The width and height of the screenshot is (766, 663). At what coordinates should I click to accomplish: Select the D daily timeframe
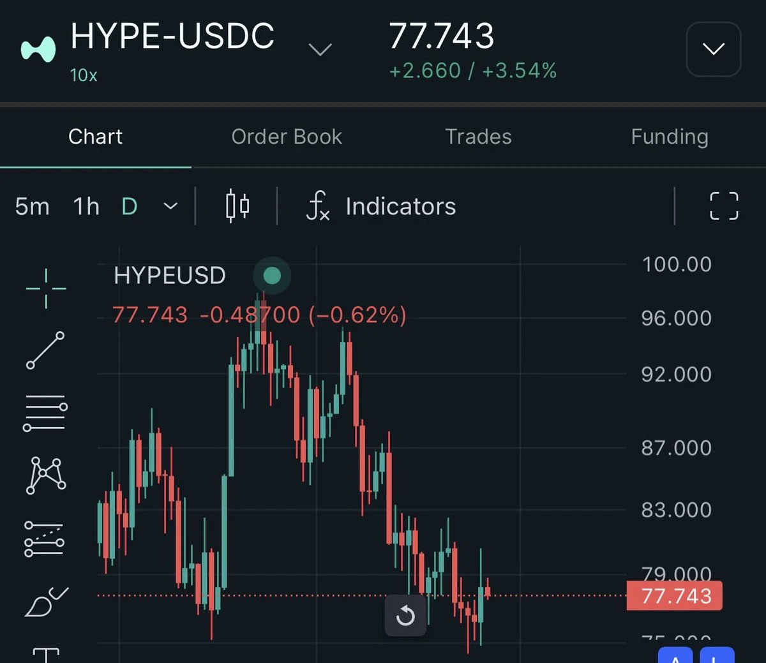pos(130,206)
